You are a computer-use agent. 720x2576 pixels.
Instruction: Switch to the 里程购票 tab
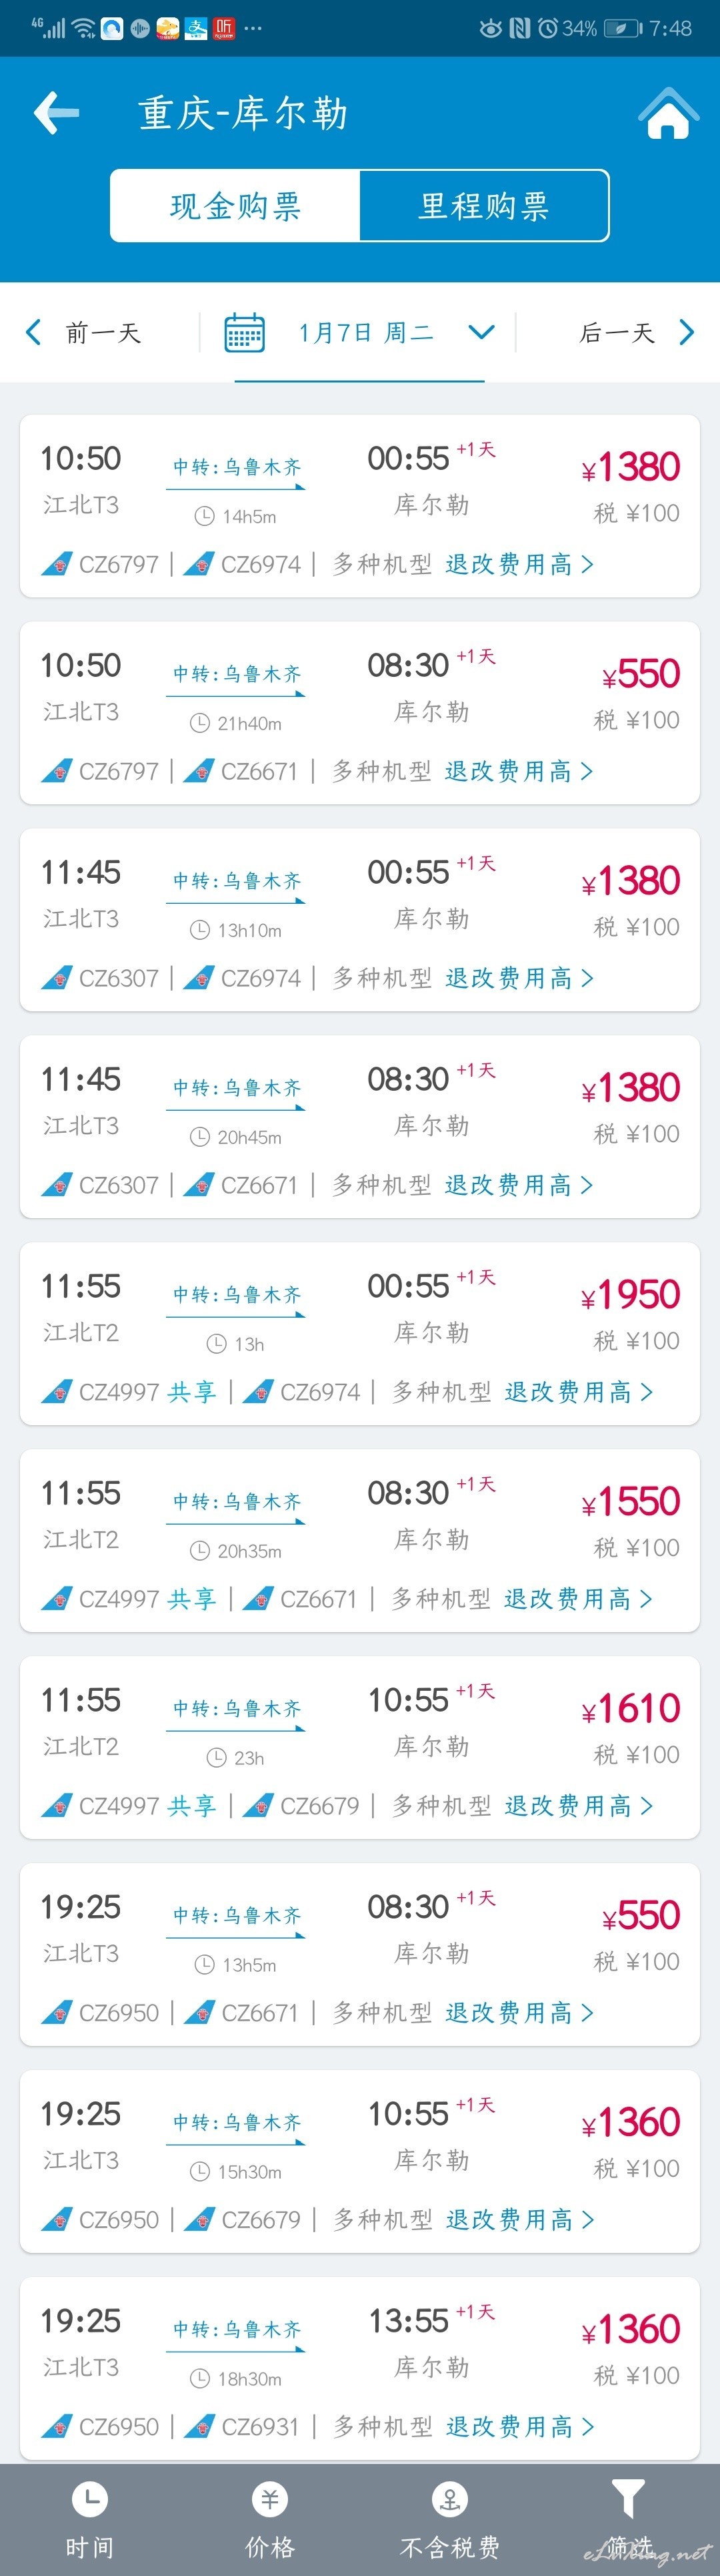[484, 206]
